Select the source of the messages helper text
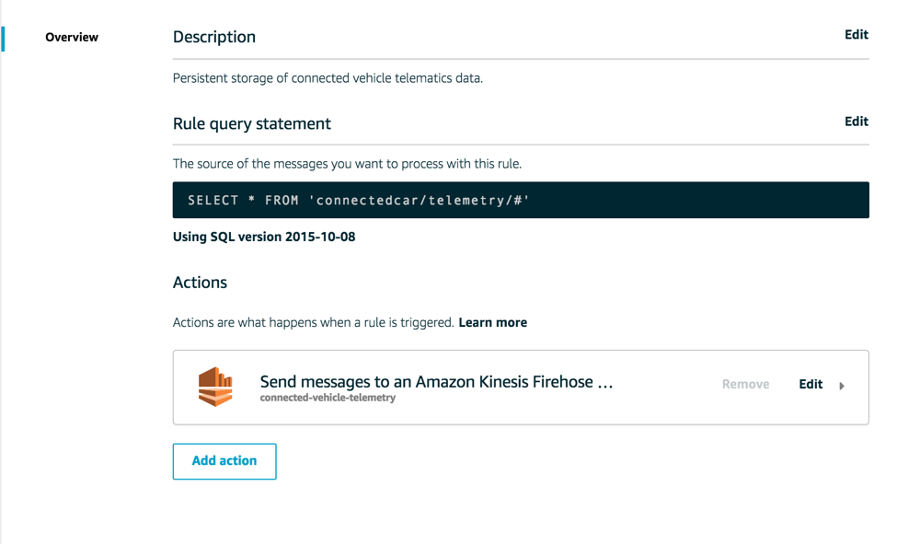The width and height of the screenshot is (897, 544). tap(347, 164)
